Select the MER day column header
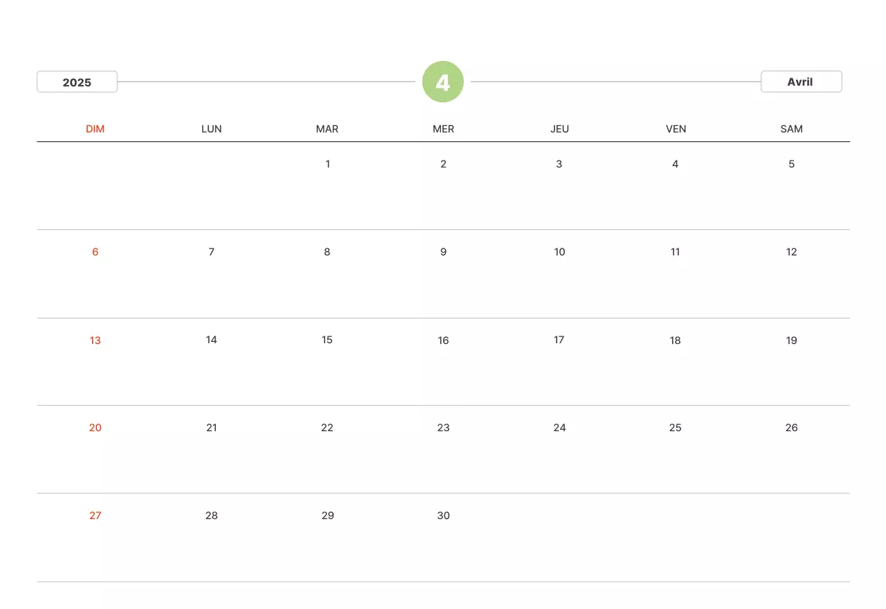Viewport: 886px width, 609px height. tap(444, 129)
